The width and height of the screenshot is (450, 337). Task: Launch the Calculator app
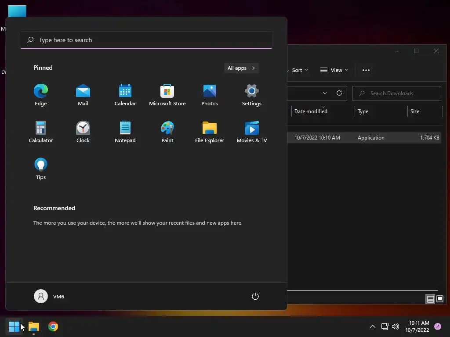(41, 132)
